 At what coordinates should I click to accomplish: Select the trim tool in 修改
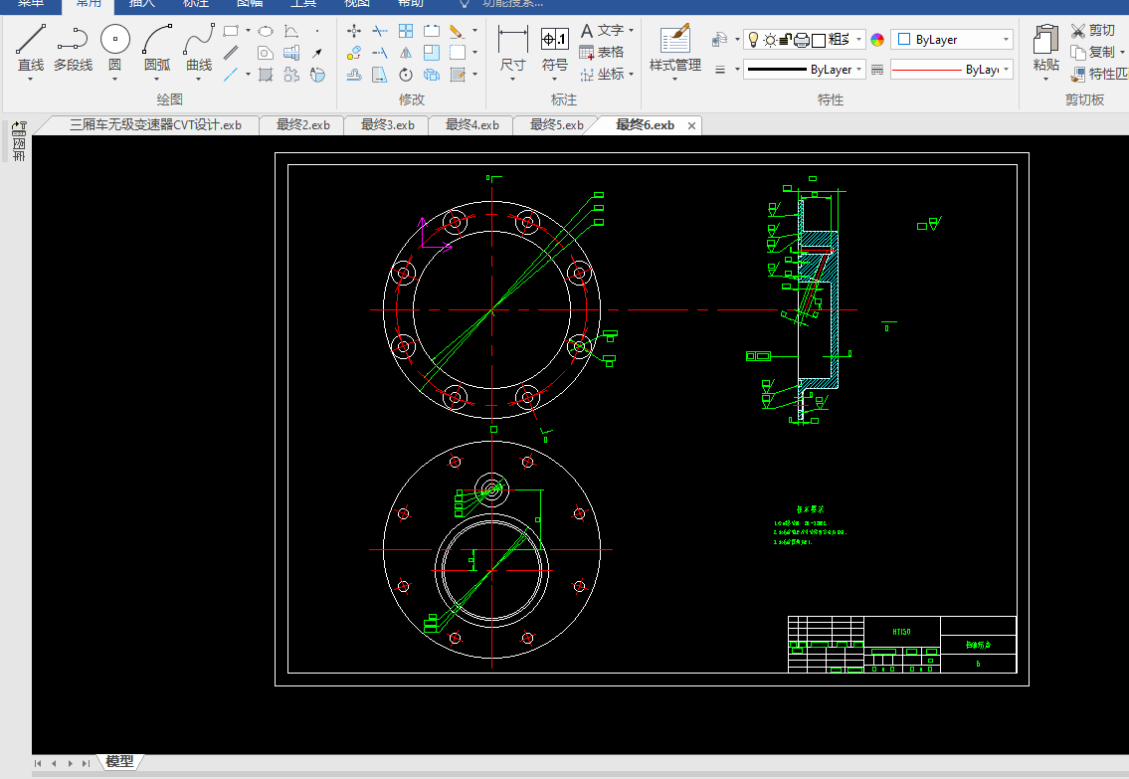click(379, 31)
